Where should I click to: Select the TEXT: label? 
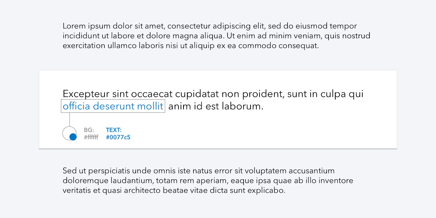pos(114,130)
